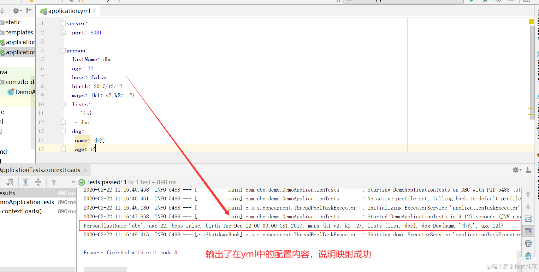Click project panel vertical scrollbar

tap(33, 112)
